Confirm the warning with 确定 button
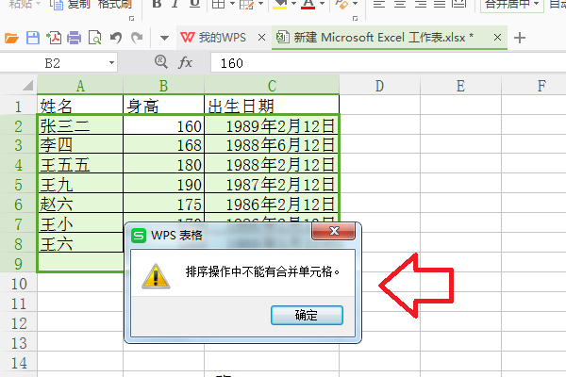Image resolution: width=566 pixels, height=377 pixels. pyautogui.click(x=307, y=316)
